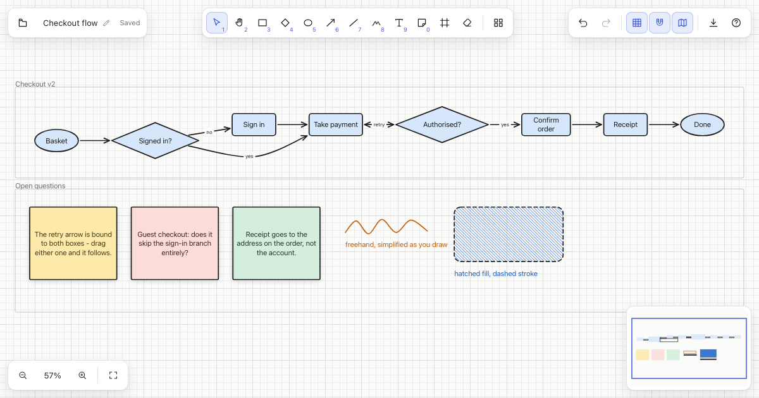Select the Take payment box
The height and width of the screenshot is (398, 759).
336,124
